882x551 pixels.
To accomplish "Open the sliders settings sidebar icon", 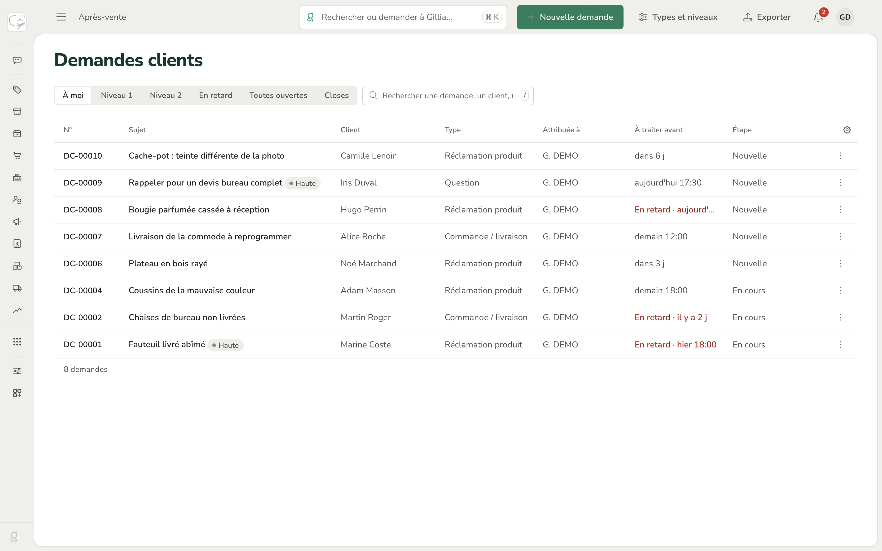I will click(17, 371).
